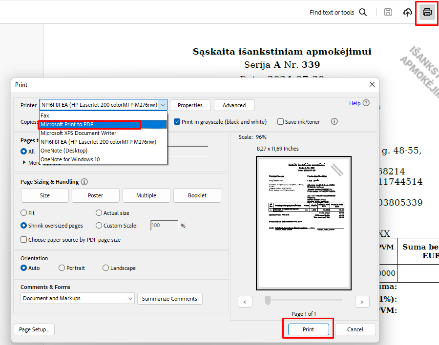Open the print dialog via toolbar printer icon

coord(426,12)
